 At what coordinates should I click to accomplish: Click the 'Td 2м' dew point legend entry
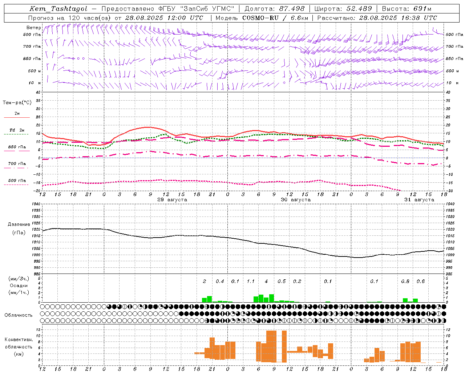tap(17, 130)
